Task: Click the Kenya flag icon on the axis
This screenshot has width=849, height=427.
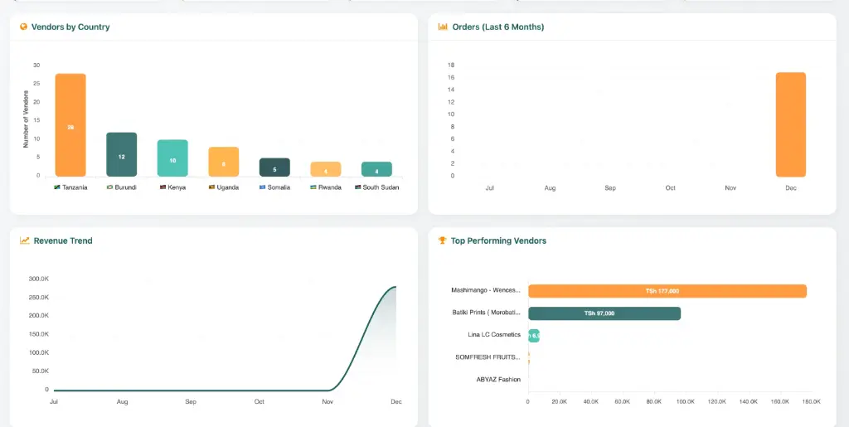Action: (163, 187)
